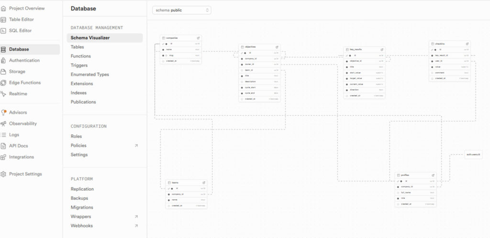Open Edge Functions via its icon

click(4, 83)
